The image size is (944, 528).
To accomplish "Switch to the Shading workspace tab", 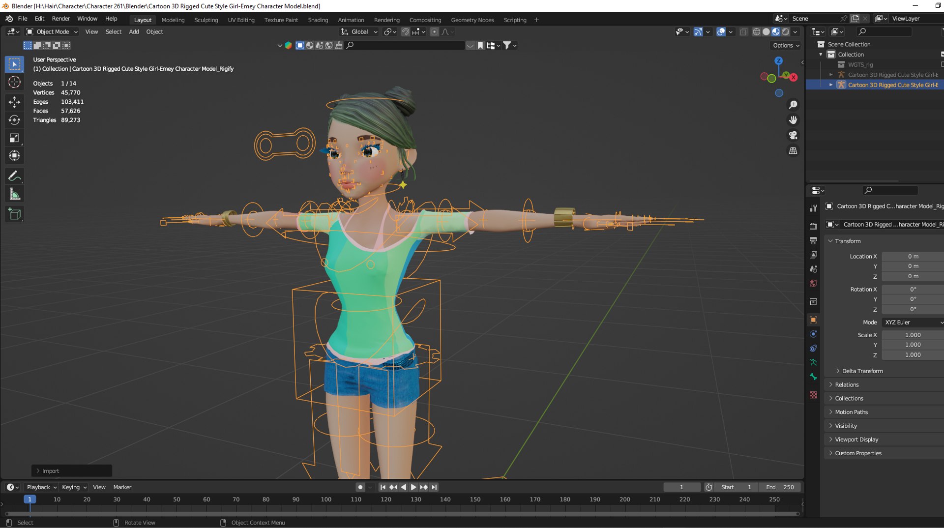I will pos(318,20).
